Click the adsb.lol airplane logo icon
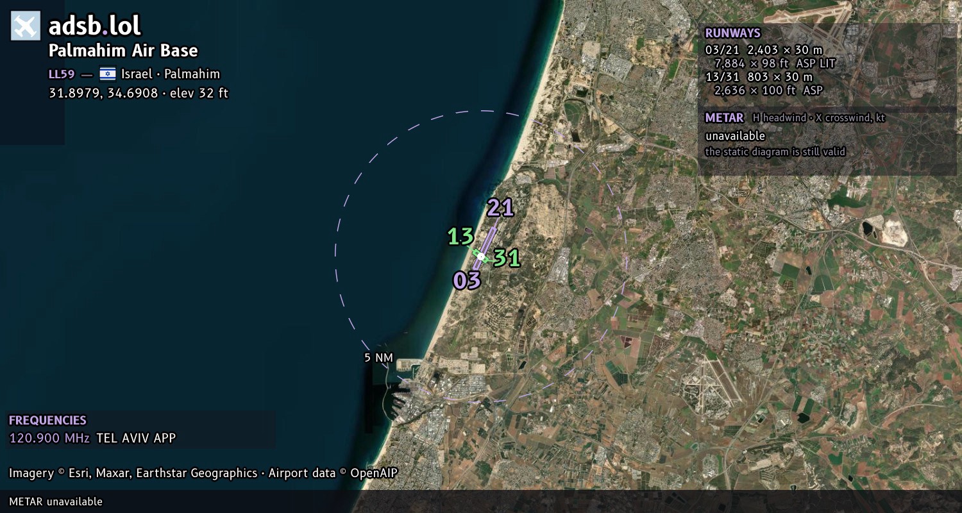 26,26
